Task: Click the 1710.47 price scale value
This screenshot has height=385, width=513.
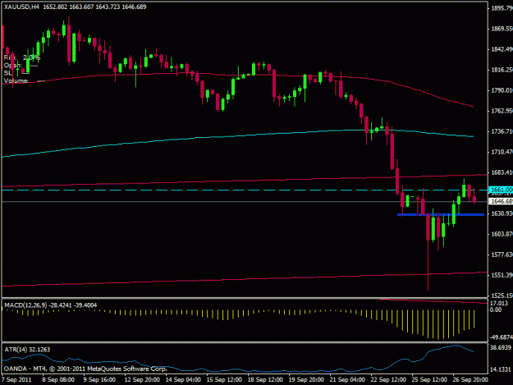Action: point(502,152)
